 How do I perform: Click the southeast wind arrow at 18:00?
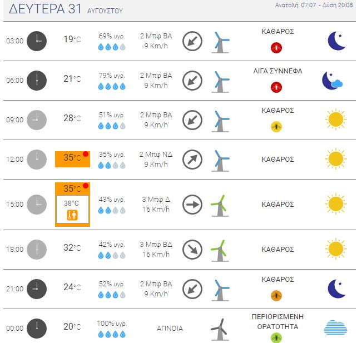tap(192, 250)
